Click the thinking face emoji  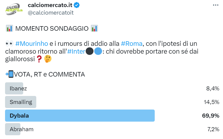pyautogui.click(x=48, y=59)
